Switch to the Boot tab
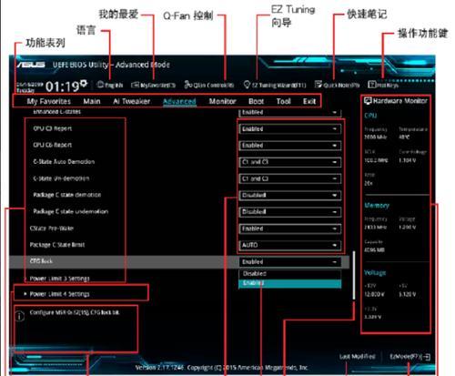 [256, 101]
